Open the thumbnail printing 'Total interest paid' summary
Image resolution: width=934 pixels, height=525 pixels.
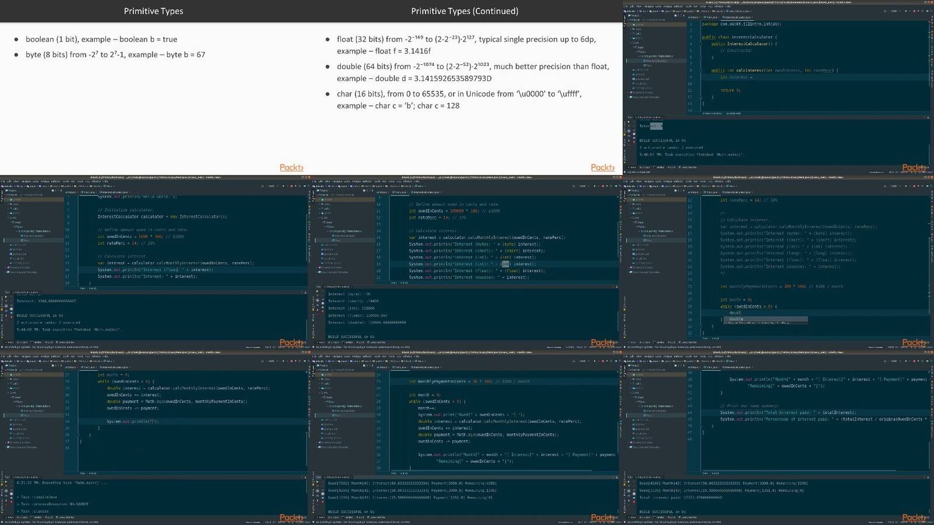click(x=778, y=438)
